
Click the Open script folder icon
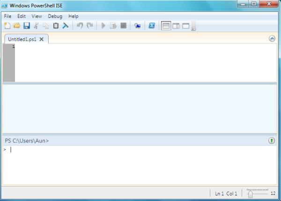17,26
